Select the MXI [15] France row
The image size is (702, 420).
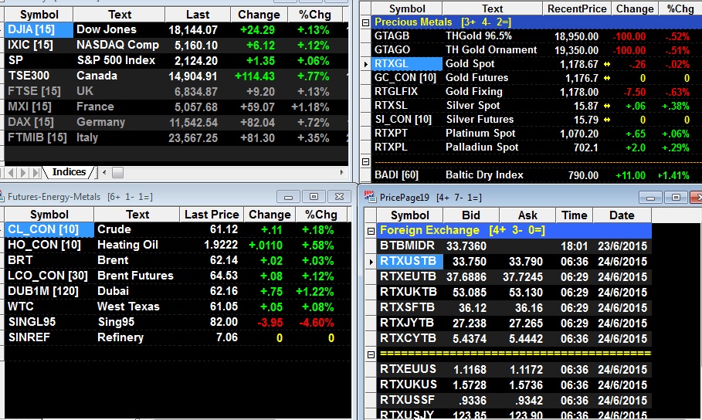pyautogui.click(x=176, y=107)
